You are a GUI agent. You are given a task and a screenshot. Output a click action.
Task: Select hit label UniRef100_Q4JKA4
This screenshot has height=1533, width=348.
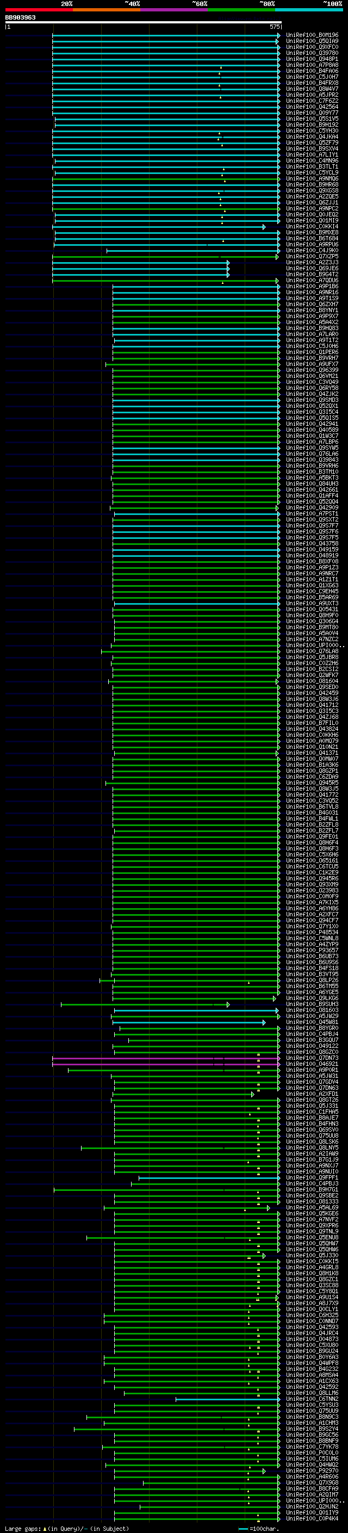[312, 137]
